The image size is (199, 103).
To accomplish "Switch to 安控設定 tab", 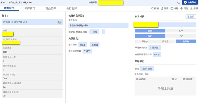I will point(30,8).
